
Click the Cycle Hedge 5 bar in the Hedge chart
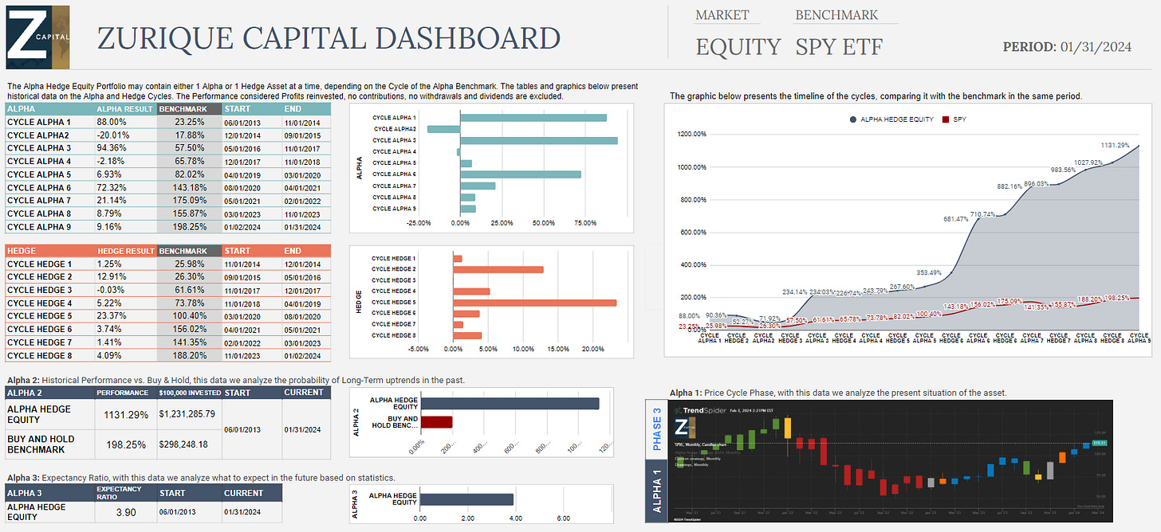pos(535,303)
